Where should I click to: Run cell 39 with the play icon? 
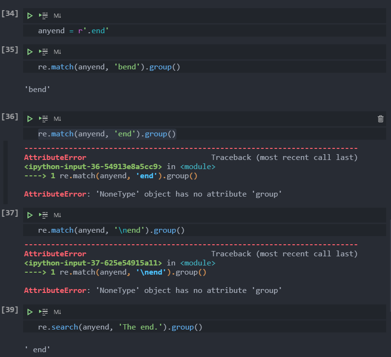click(30, 312)
